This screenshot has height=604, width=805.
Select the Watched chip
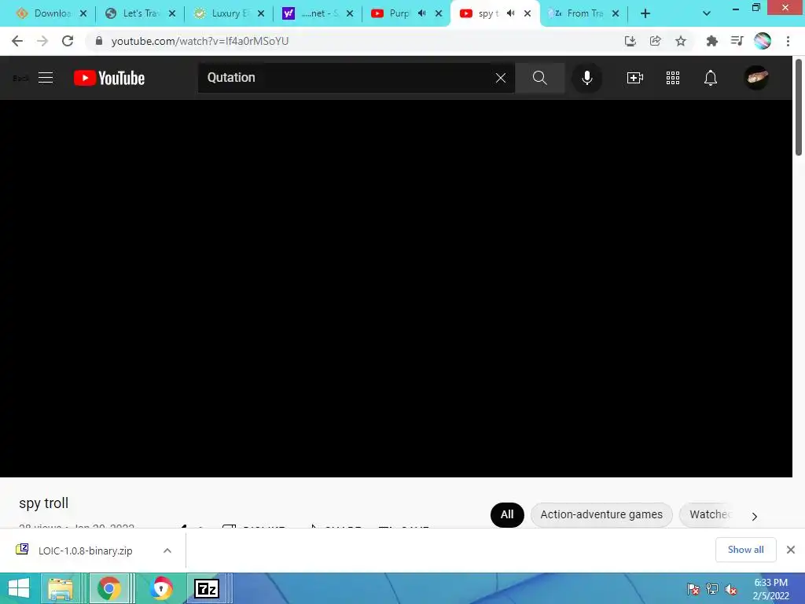point(710,514)
